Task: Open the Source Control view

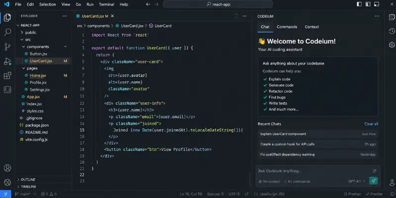Action: pyautogui.click(x=7, y=47)
